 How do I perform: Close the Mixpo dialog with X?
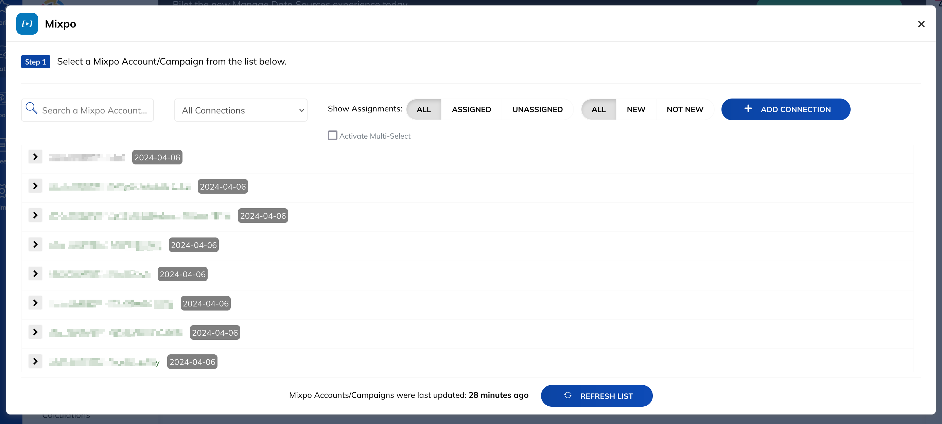pyautogui.click(x=921, y=24)
